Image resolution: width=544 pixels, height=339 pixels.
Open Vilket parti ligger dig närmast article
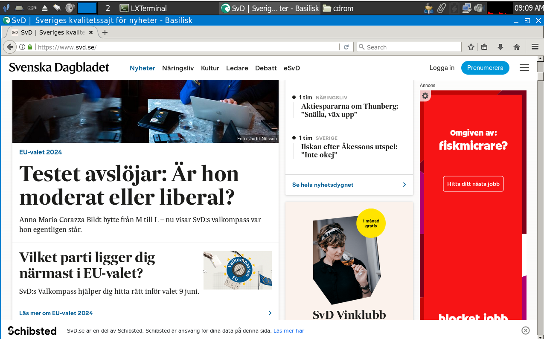point(87,265)
